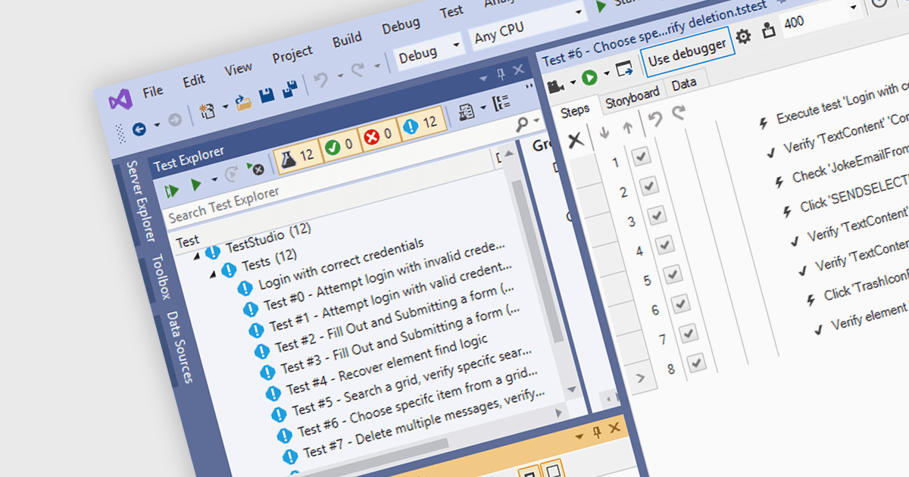Image resolution: width=909 pixels, height=477 pixels.
Task: Switch to the Data tab
Action: click(x=683, y=83)
